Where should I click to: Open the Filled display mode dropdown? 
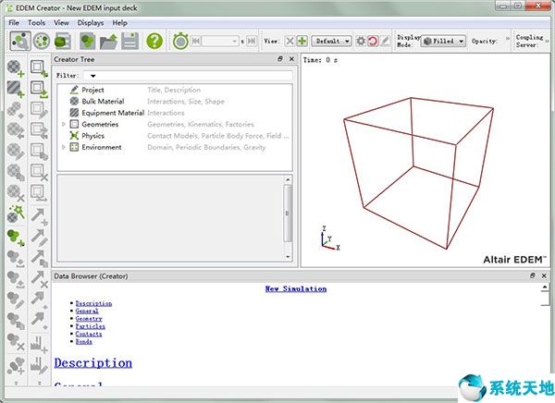[x=443, y=41]
